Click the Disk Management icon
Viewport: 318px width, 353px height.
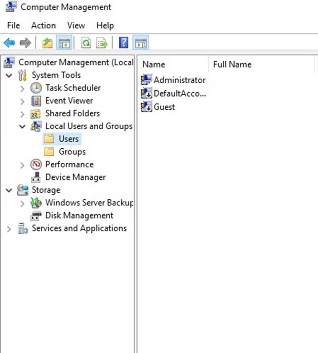point(36,216)
